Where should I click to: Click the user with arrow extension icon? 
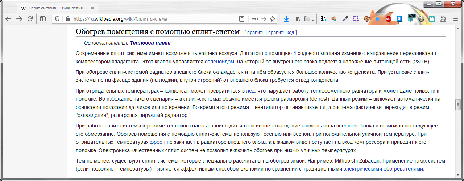(x=443, y=19)
